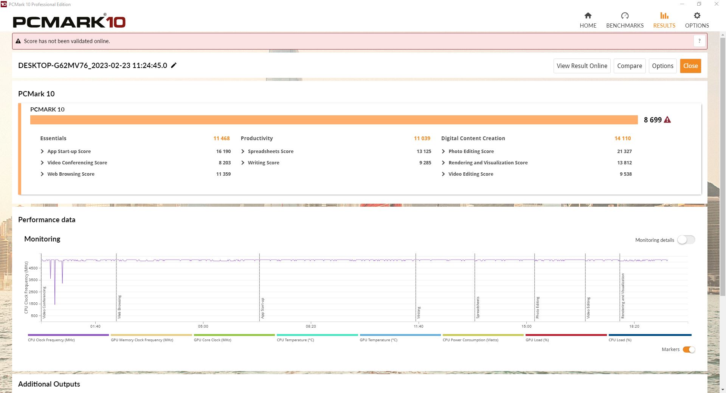This screenshot has height=393, width=726.
Task: Click the App Start-up value 16 190
Action: click(223, 151)
